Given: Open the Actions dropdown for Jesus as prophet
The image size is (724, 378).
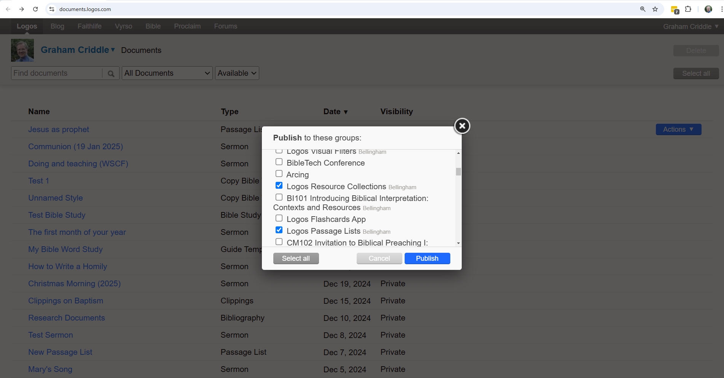Looking at the screenshot, I should tap(678, 129).
